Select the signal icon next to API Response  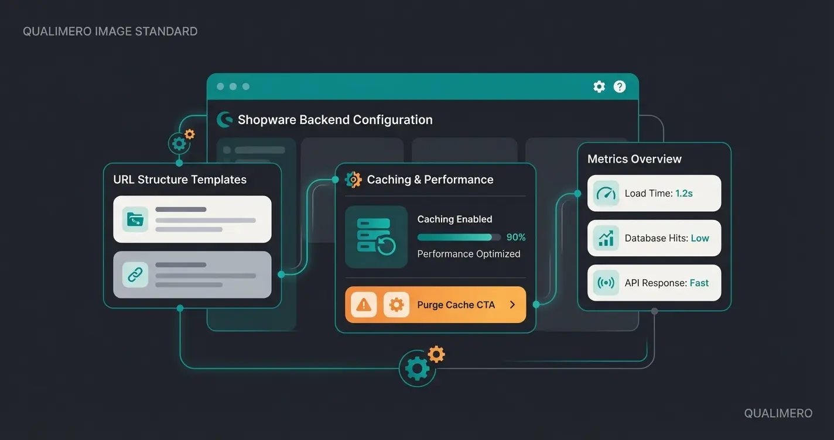pos(605,283)
